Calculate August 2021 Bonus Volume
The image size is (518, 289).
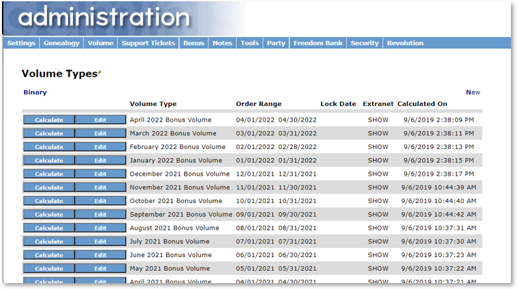tap(49, 228)
